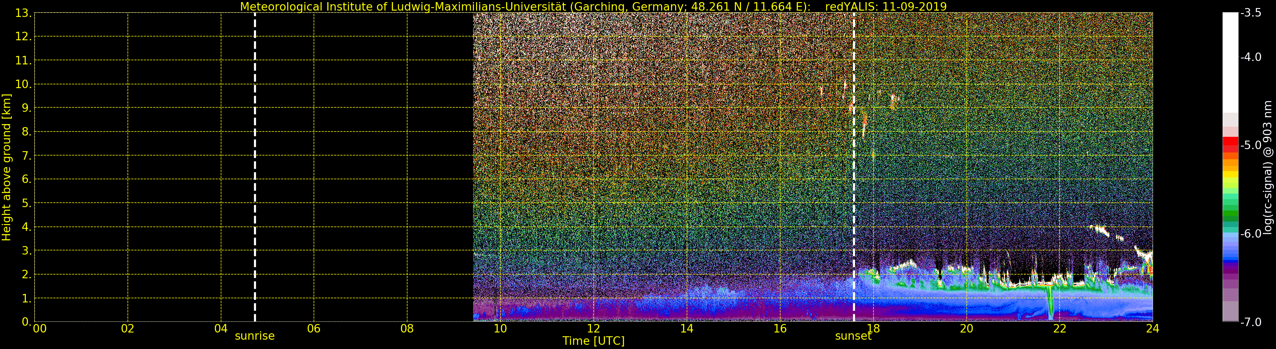The height and width of the screenshot is (349, 1276).
Task: Click the time tick label '04'
Action: 221,329
